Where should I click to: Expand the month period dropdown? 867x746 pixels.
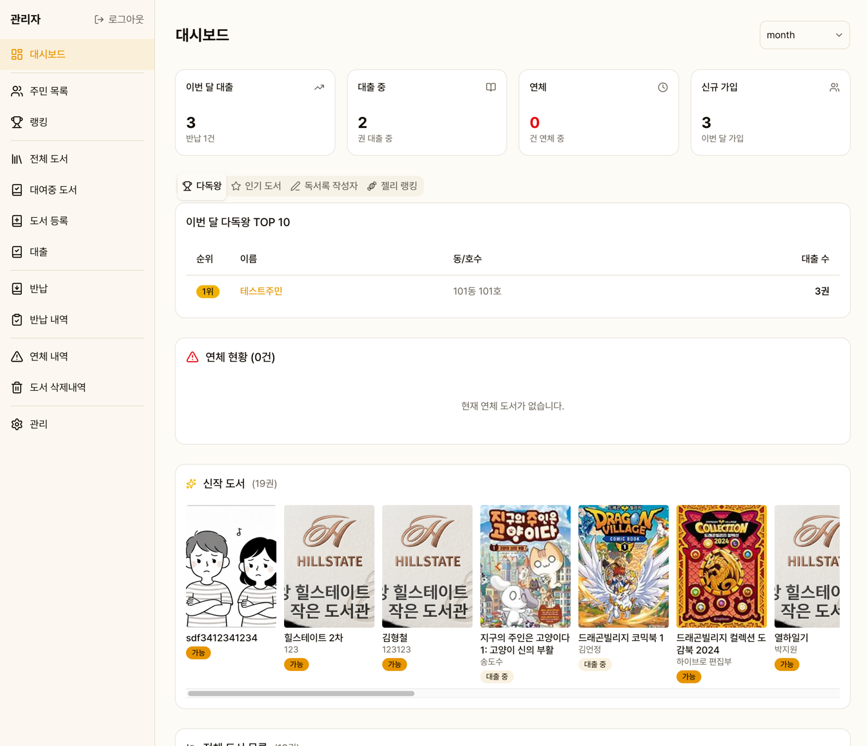pos(804,35)
